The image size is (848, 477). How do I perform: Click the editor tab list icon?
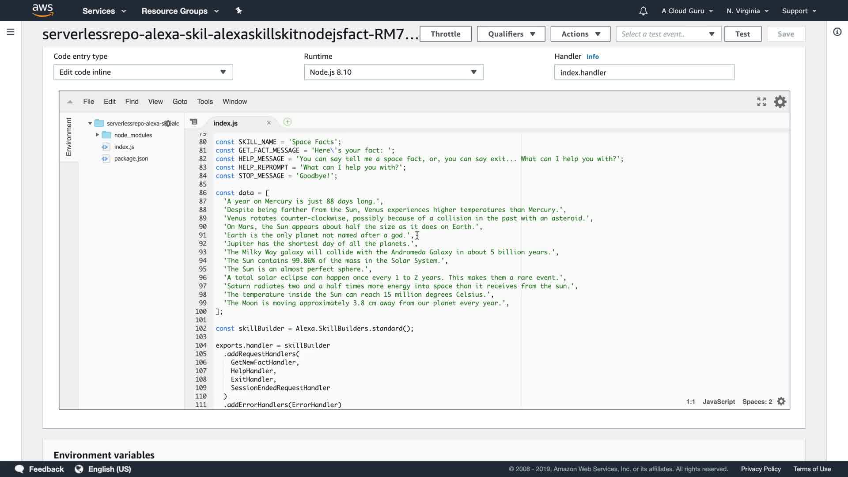194,122
